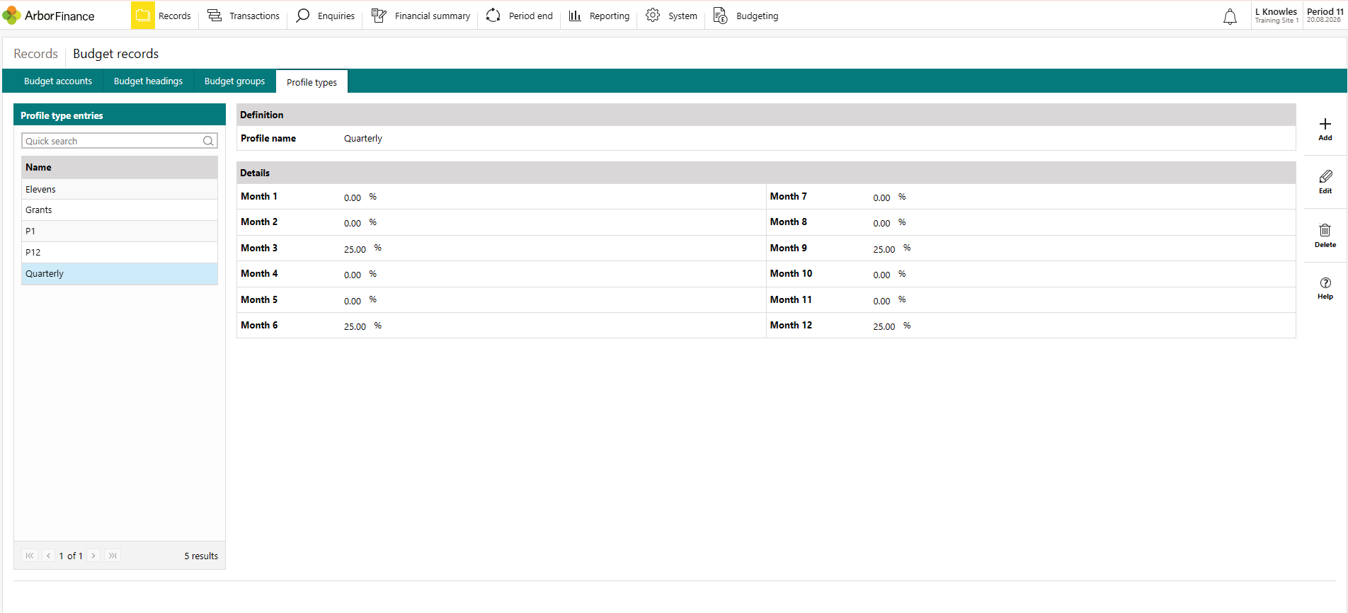Click Month 1 value 0.00
Screen dimensions: 1348x613
[x=353, y=197]
